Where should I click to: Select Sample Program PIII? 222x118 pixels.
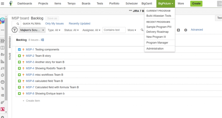pos(160,27)
